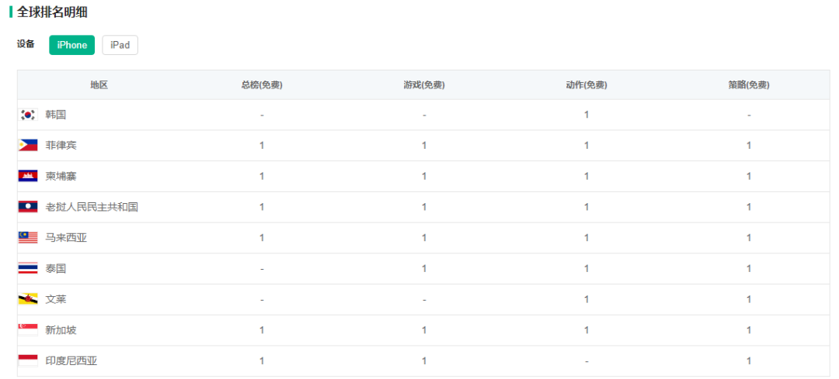Click the Cambodia flag icon
This screenshot has width=839, height=379.
pyautogui.click(x=28, y=176)
